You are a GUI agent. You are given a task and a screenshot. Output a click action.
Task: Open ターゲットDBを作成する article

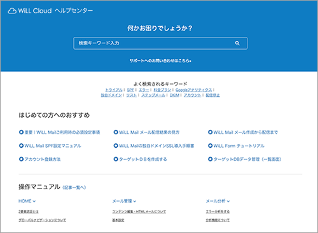coord(143,159)
